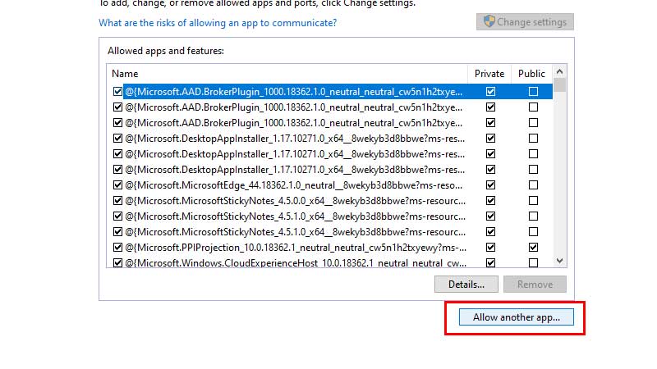Enable Public checkbox for MicrosoftStickyNotes_4.5.0.0 entry

(533, 200)
